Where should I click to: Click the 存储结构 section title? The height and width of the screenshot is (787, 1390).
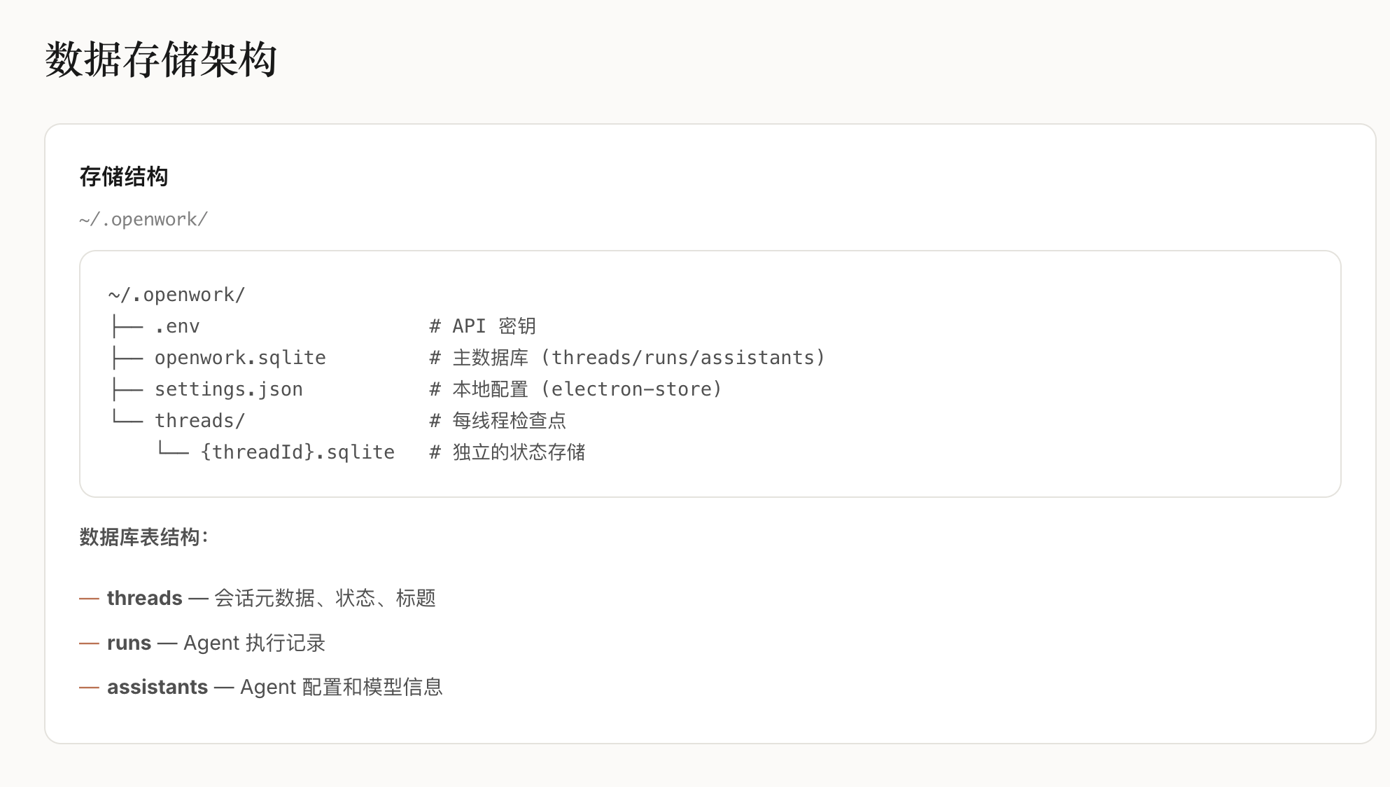[x=124, y=176]
